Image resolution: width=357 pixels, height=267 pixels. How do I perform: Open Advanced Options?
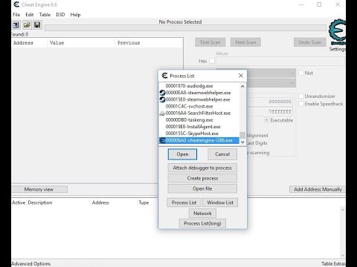click(x=31, y=264)
